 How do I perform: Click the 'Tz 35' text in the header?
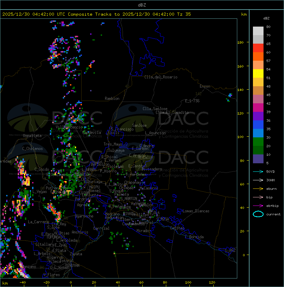(x=184, y=14)
